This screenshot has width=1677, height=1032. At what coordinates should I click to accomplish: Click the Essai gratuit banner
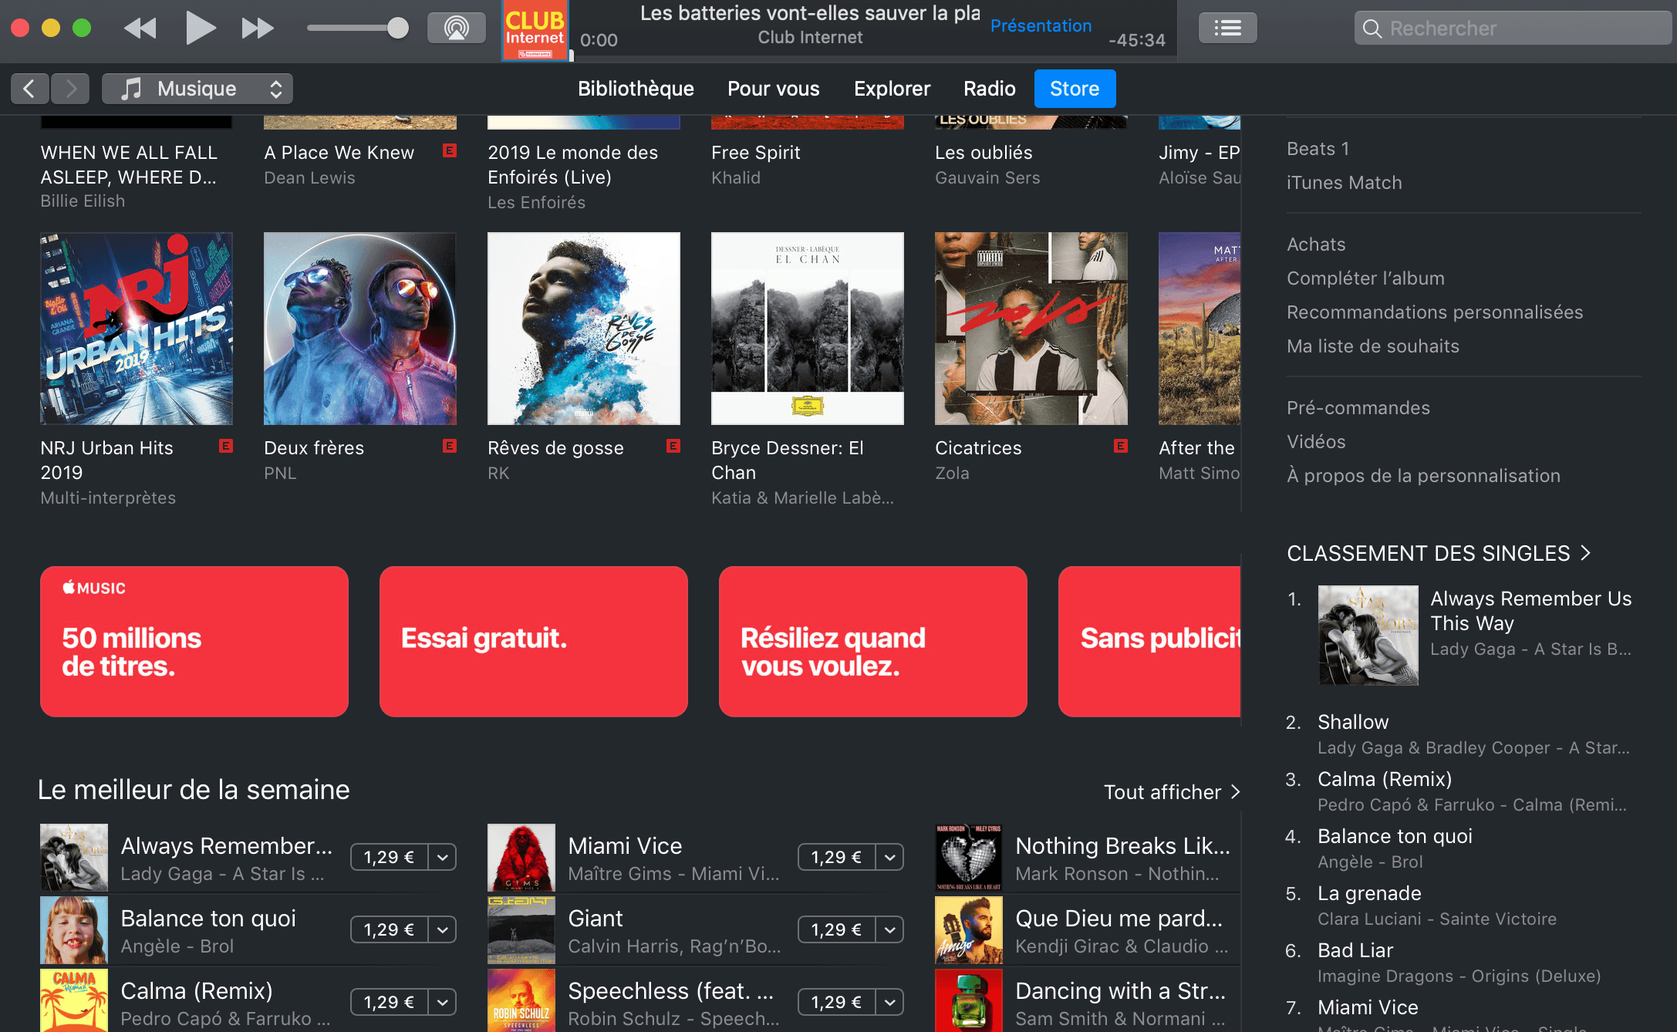[x=534, y=642]
